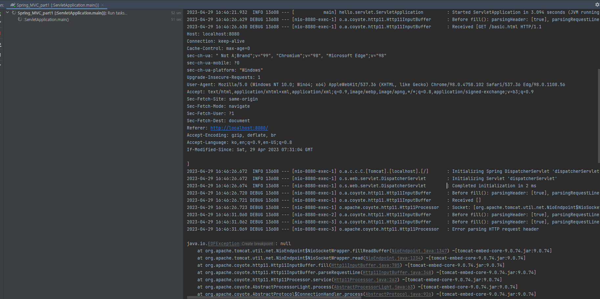This screenshot has width=600, height=299.
Task: Click the 'Sec-Fetch-Mode: navigate' line
Action: 218,106
